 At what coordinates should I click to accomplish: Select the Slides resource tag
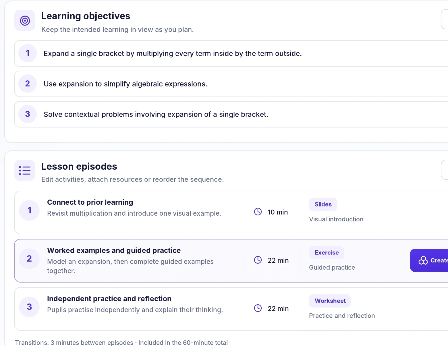(323, 204)
